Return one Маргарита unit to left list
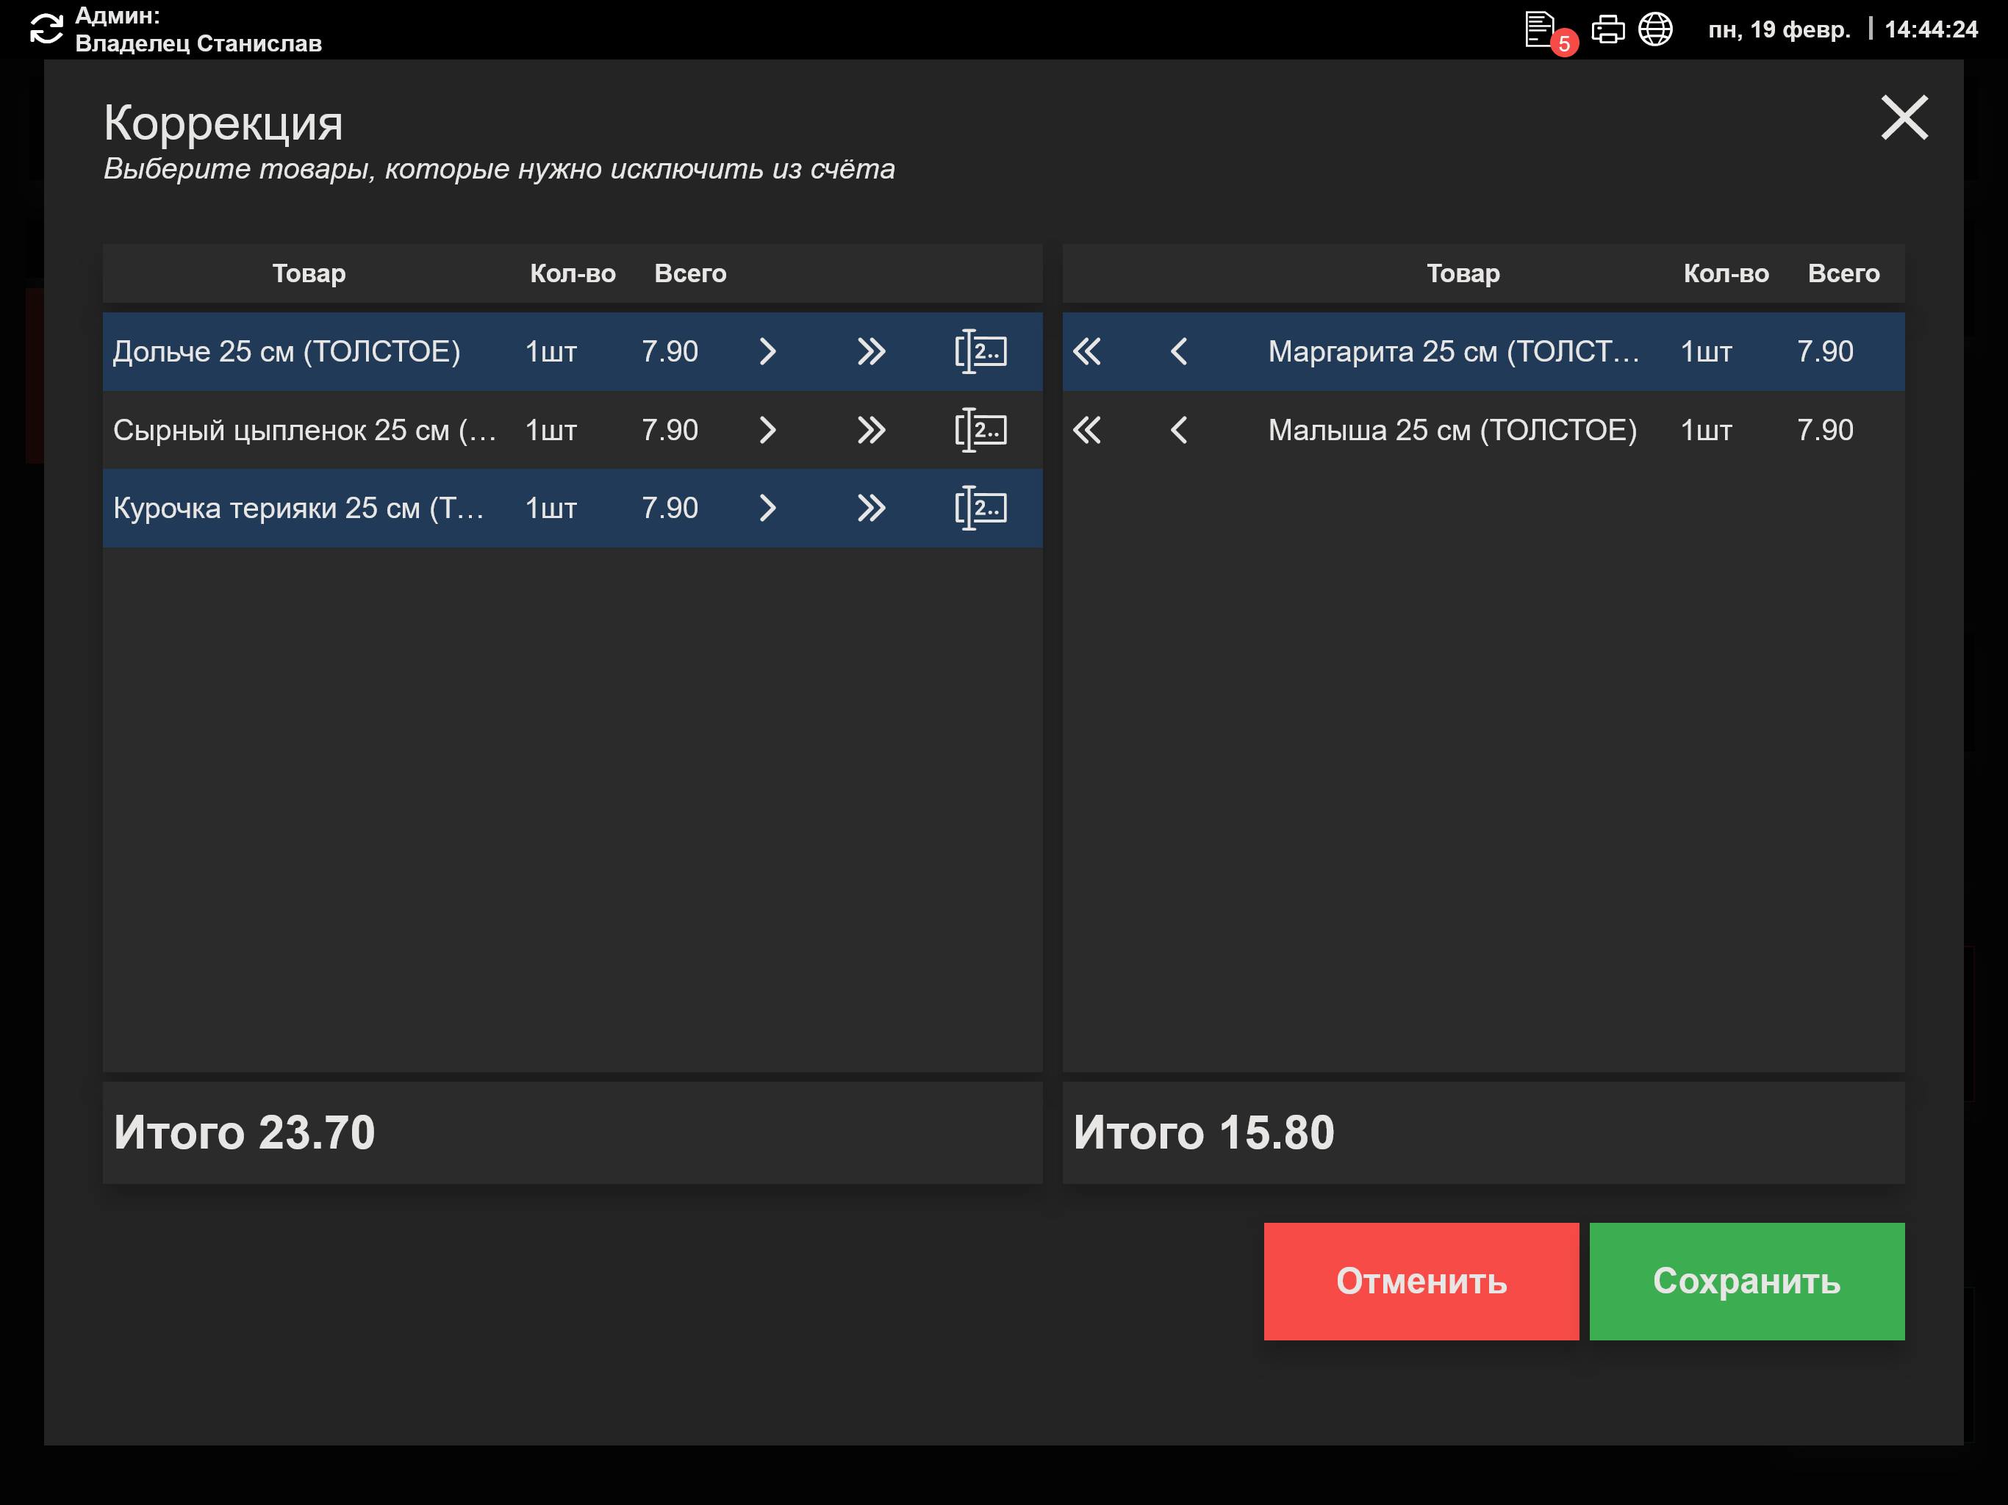 1179,351
